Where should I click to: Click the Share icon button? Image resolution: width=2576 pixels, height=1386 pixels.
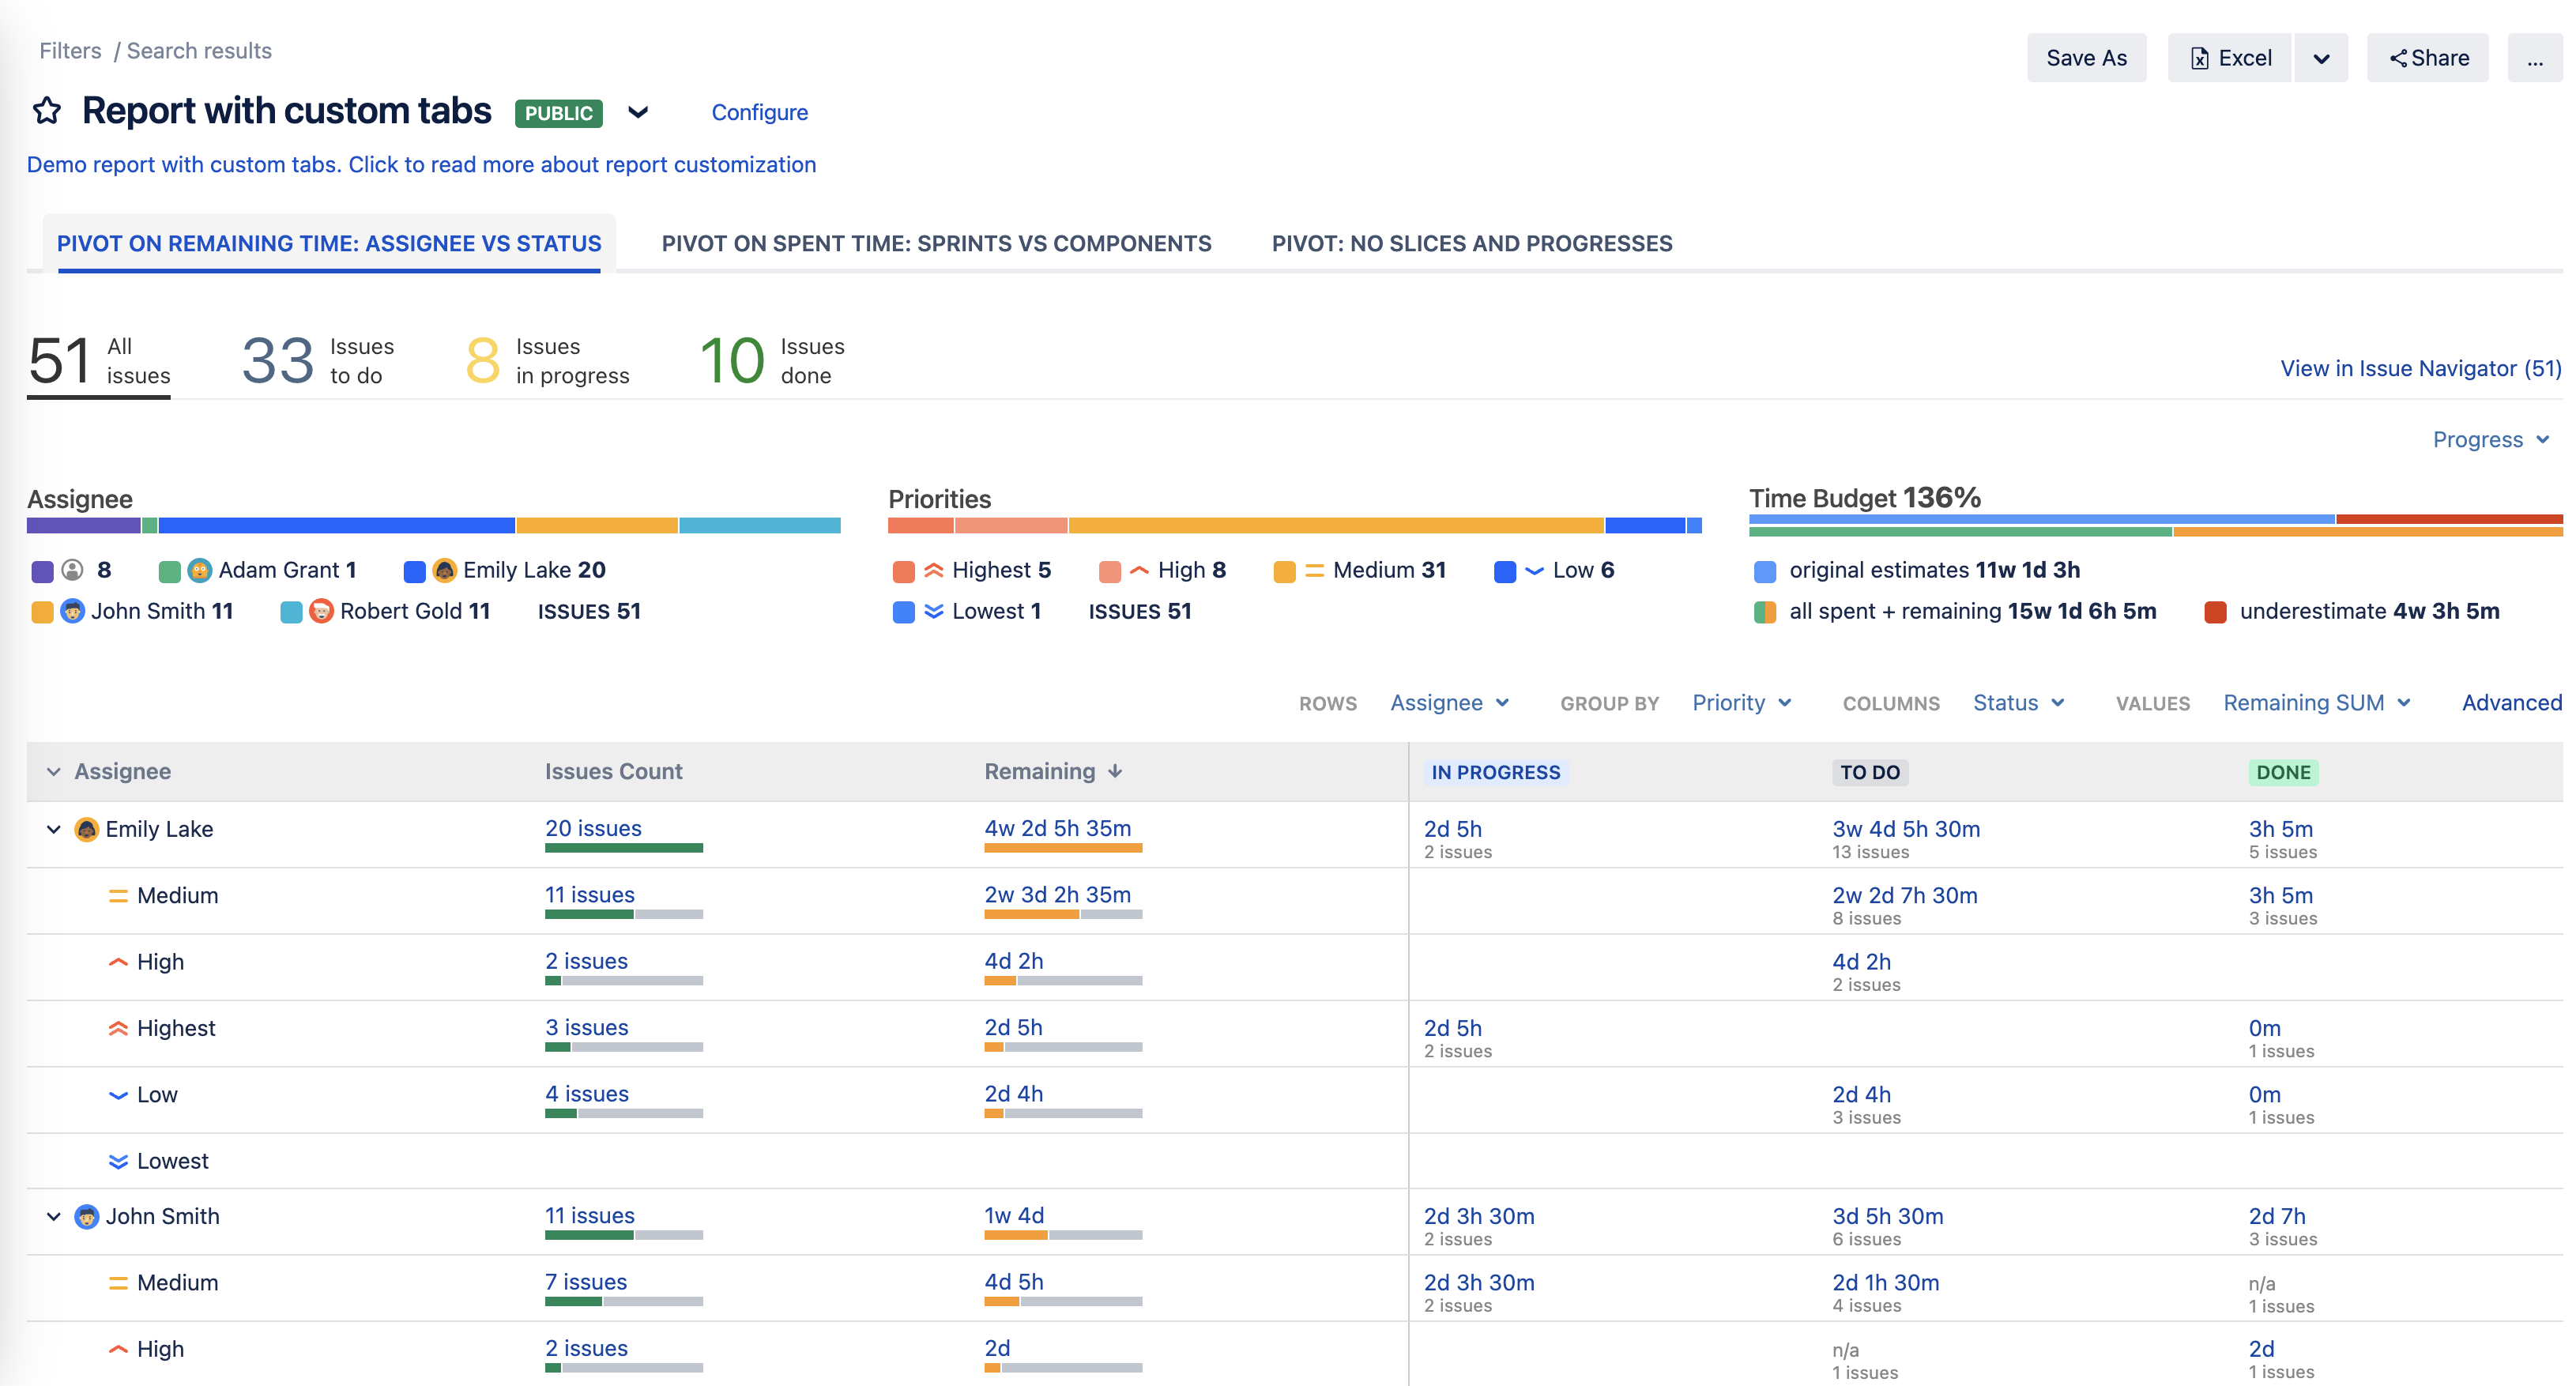(2398, 59)
